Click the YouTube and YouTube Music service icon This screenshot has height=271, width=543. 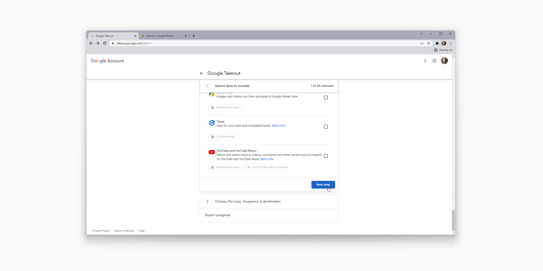[x=212, y=152]
